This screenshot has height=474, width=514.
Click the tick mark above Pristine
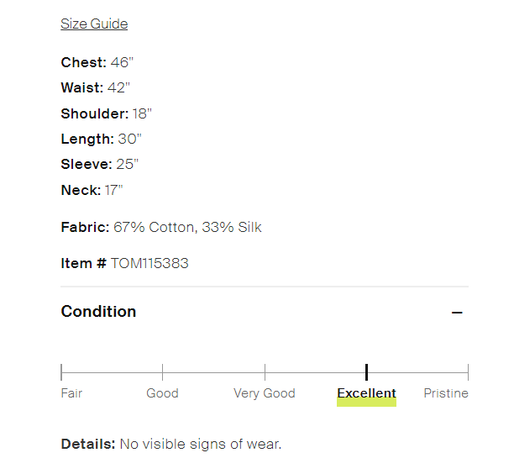pyautogui.click(x=468, y=371)
